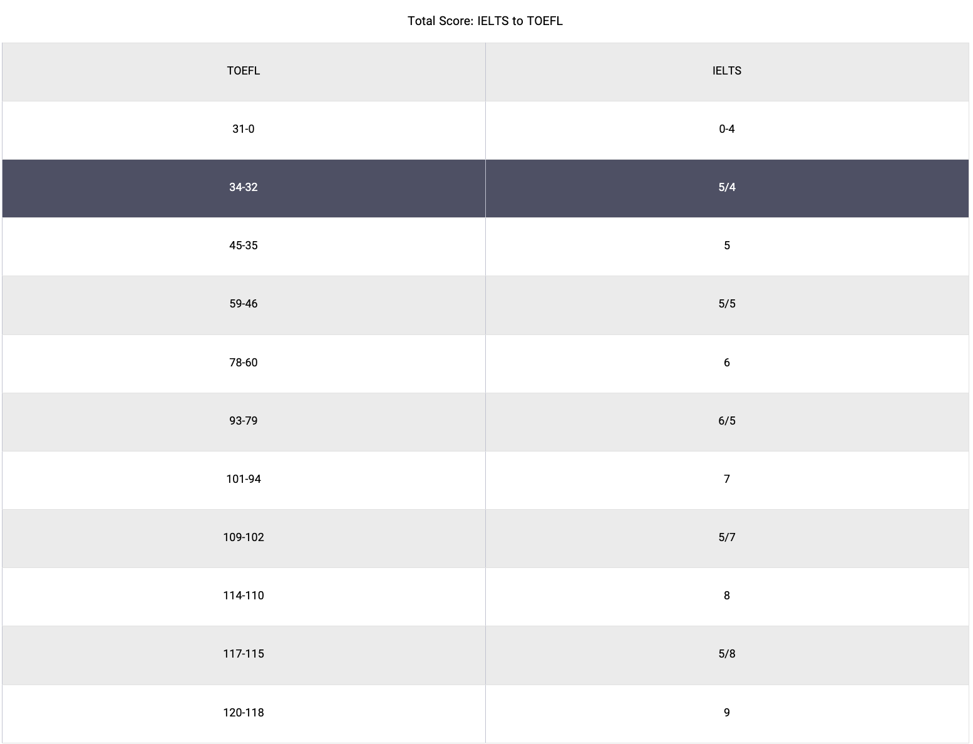Click the TOEFL 109-102 cell
Image resolution: width=973 pixels, height=744 pixels.
(x=244, y=537)
